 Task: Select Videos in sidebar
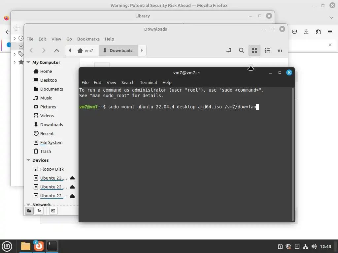[x=47, y=116]
